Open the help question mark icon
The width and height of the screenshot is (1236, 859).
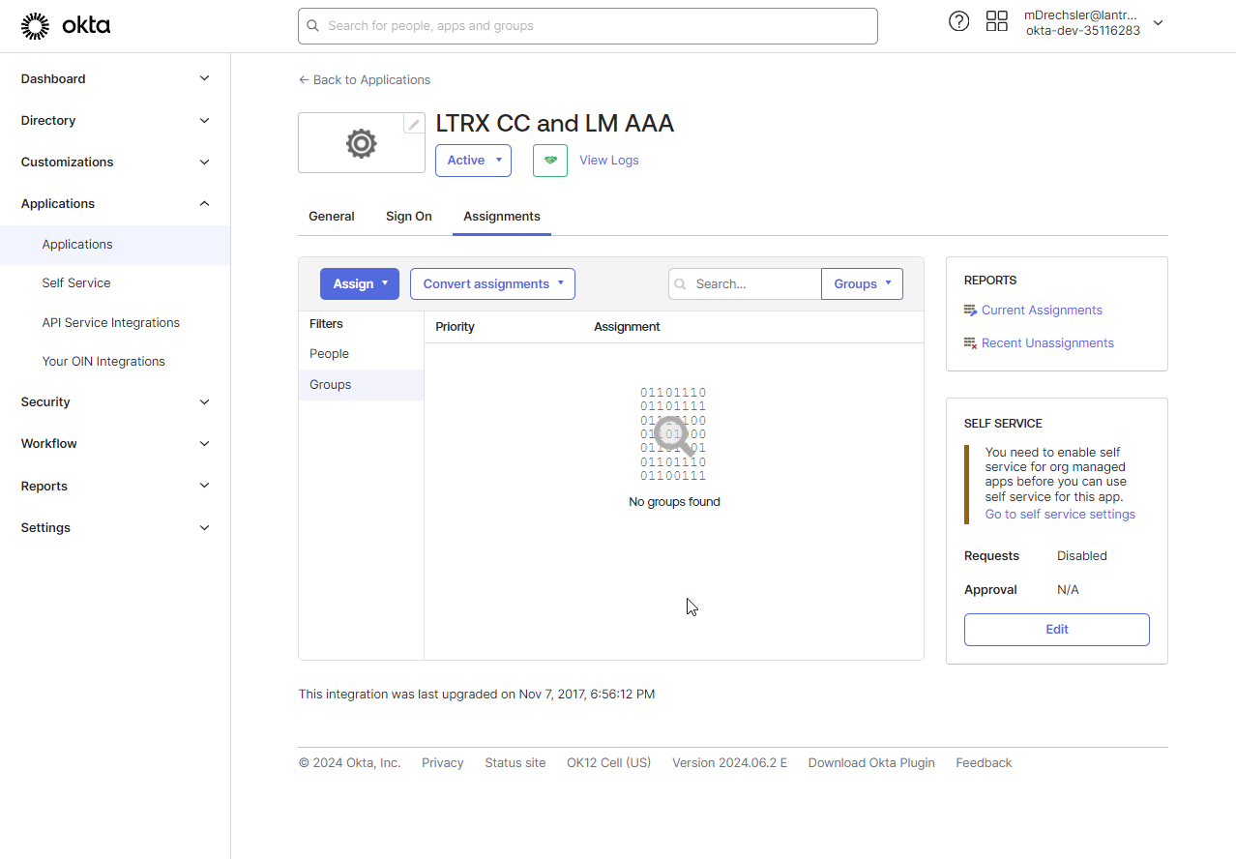click(x=958, y=21)
